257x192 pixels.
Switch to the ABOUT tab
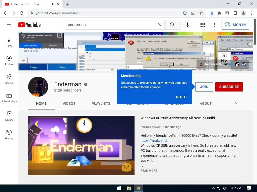(x=206, y=104)
